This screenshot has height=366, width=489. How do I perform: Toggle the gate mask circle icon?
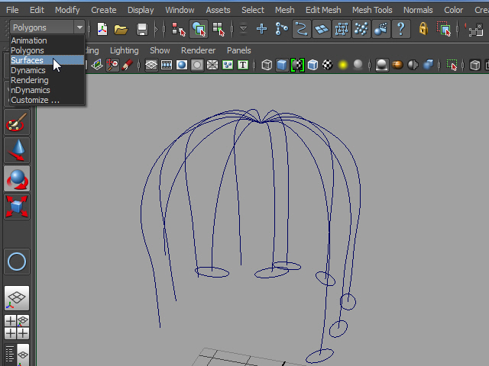(x=197, y=65)
